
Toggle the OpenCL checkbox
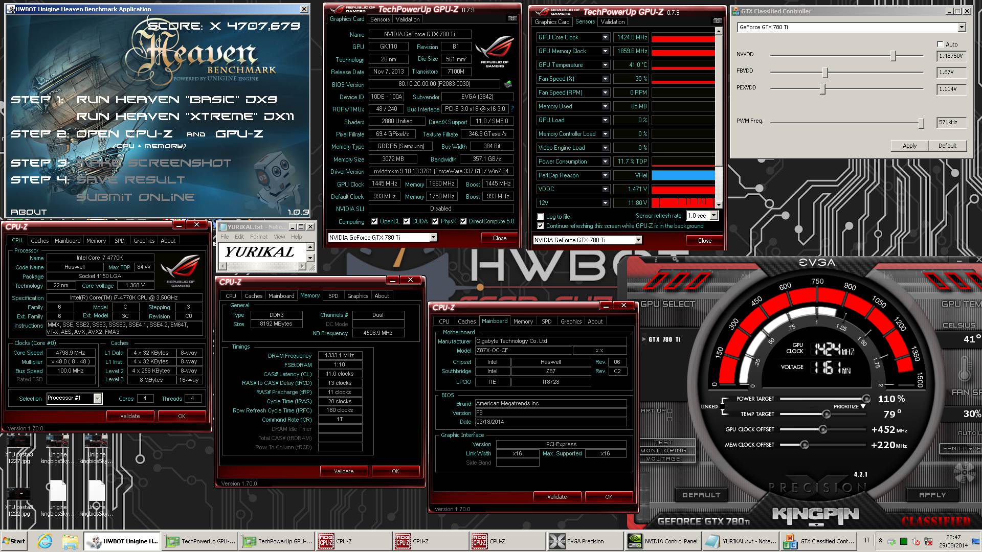(x=374, y=221)
